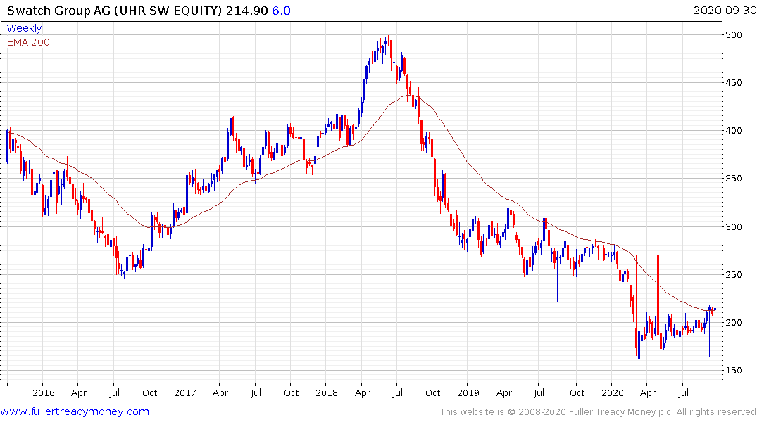The width and height of the screenshot is (757, 422).
Task: Open the www.fullertreacymoney.com link
Action: coord(75,411)
